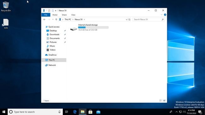The width and height of the screenshot is (205, 115).
Task: Switch to Large icons view in status bar
Action: pyautogui.click(x=164, y=101)
